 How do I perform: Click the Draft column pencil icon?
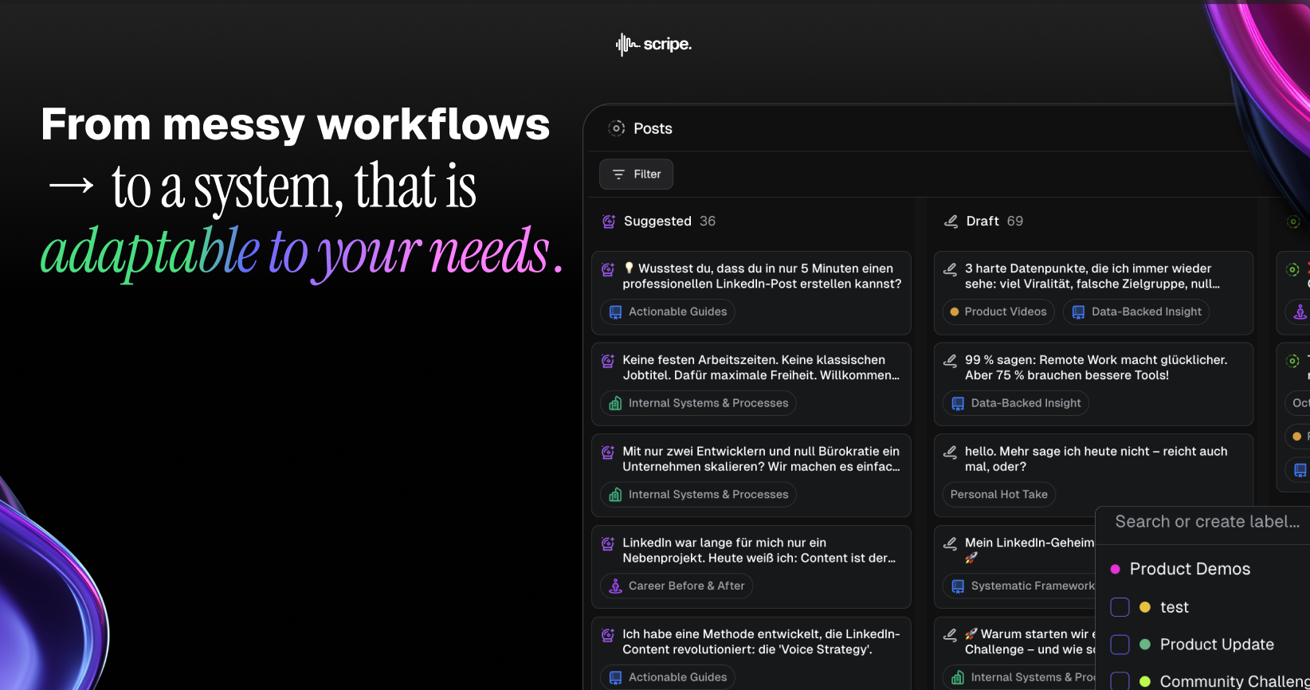(951, 222)
